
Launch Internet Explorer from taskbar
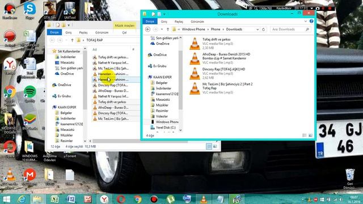(x=22, y=199)
